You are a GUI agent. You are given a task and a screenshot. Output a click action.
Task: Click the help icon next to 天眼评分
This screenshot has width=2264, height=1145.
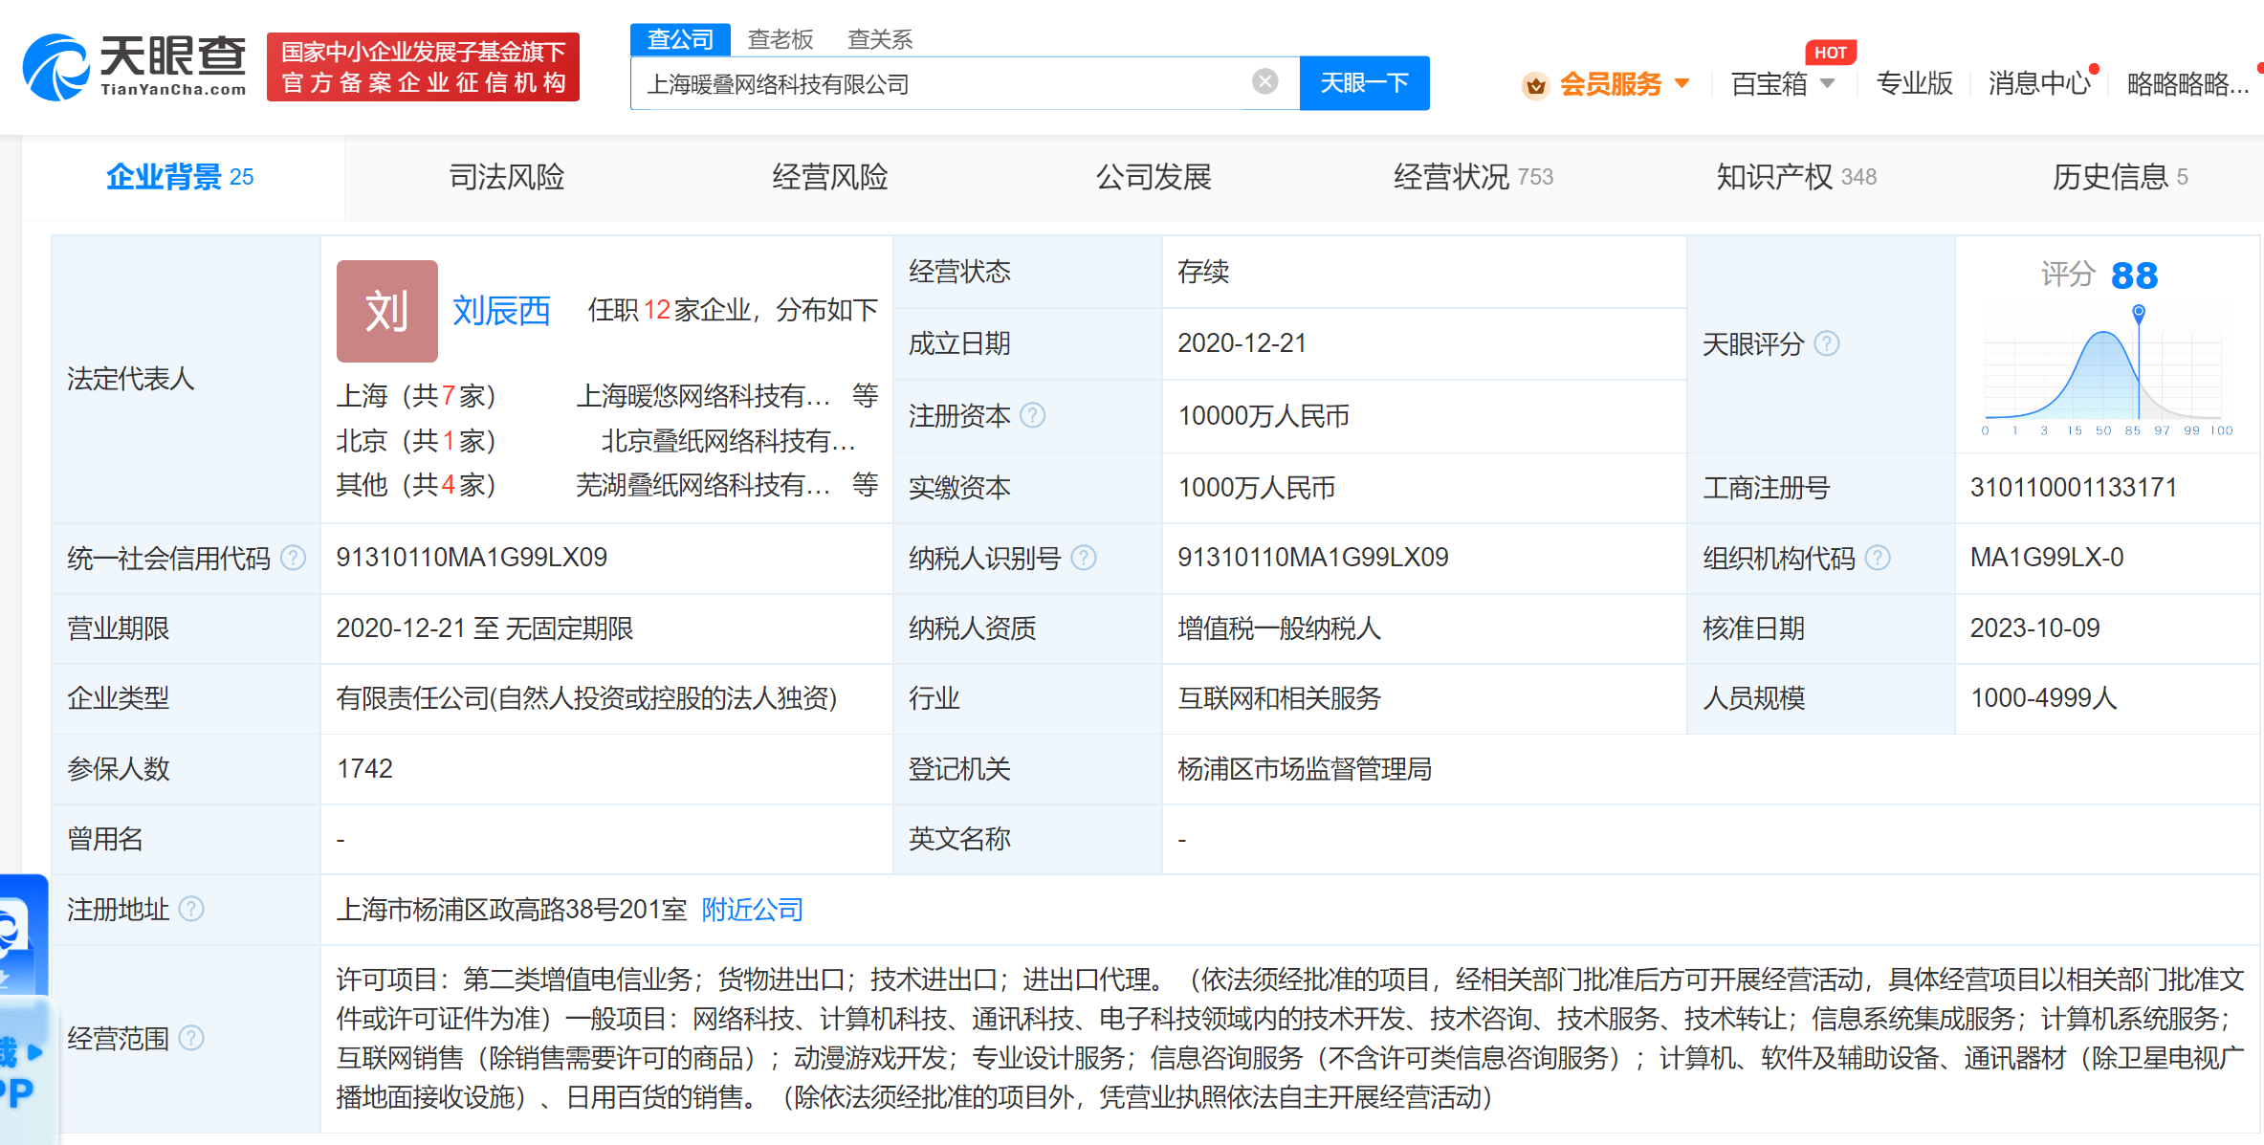click(x=1827, y=343)
